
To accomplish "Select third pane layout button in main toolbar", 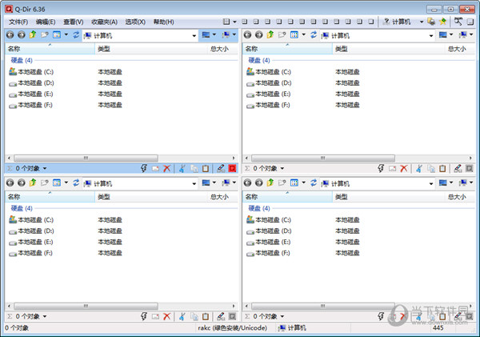I will pos(267,22).
